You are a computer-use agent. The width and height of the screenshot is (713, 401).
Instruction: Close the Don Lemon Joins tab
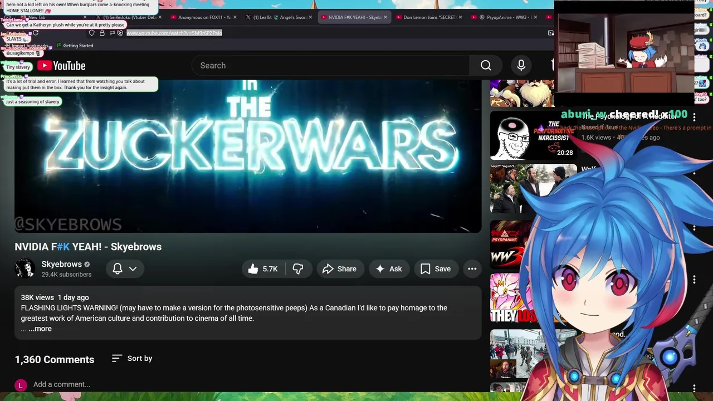(460, 17)
